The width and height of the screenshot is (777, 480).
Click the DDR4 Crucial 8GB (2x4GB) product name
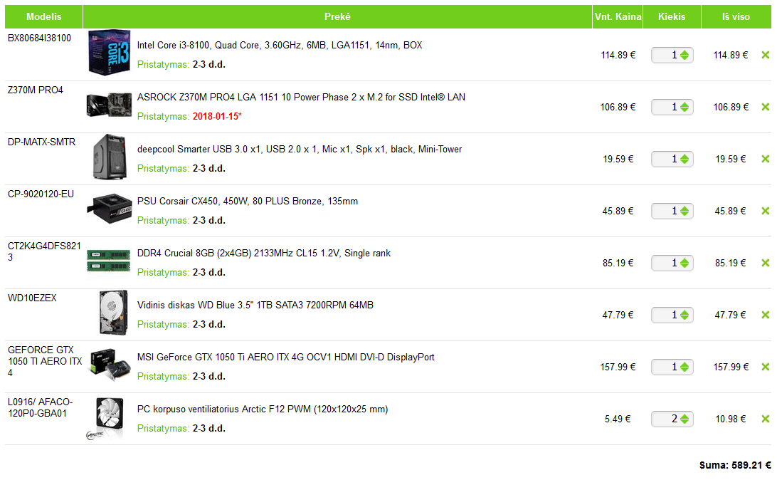pyautogui.click(x=263, y=254)
